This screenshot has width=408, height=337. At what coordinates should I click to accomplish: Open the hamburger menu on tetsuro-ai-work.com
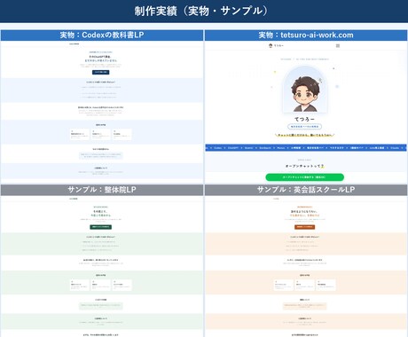pos(338,46)
